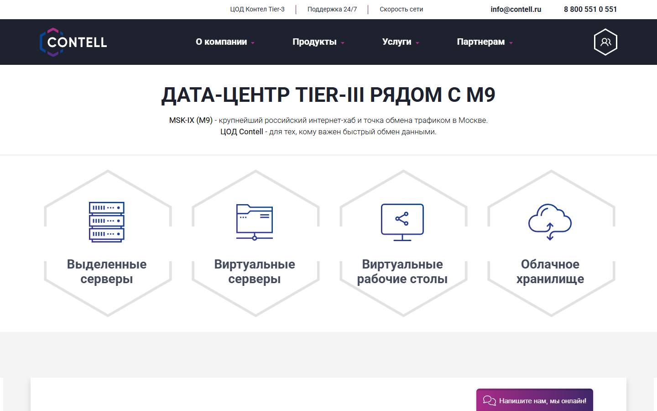Click the Contell logo
The width and height of the screenshot is (657, 411).
click(73, 42)
